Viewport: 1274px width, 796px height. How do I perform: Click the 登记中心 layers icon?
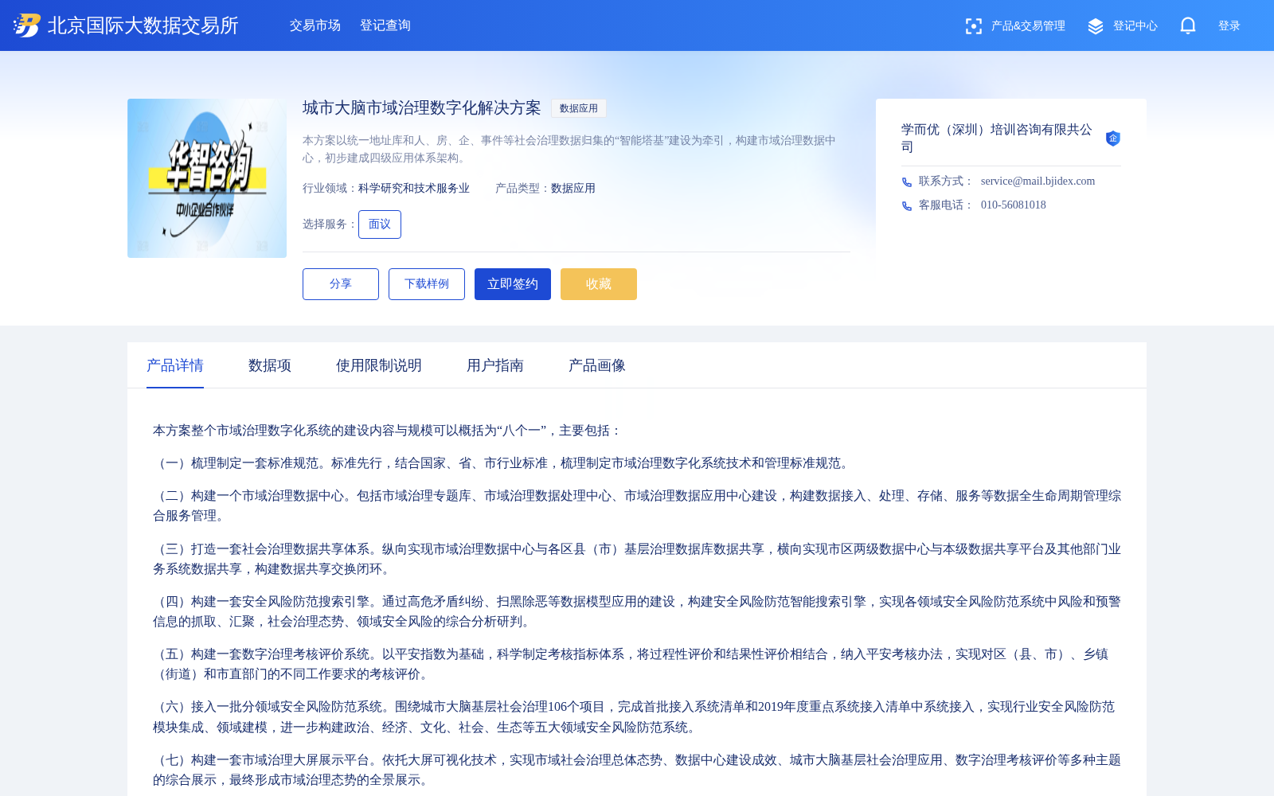coord(1096,26)
